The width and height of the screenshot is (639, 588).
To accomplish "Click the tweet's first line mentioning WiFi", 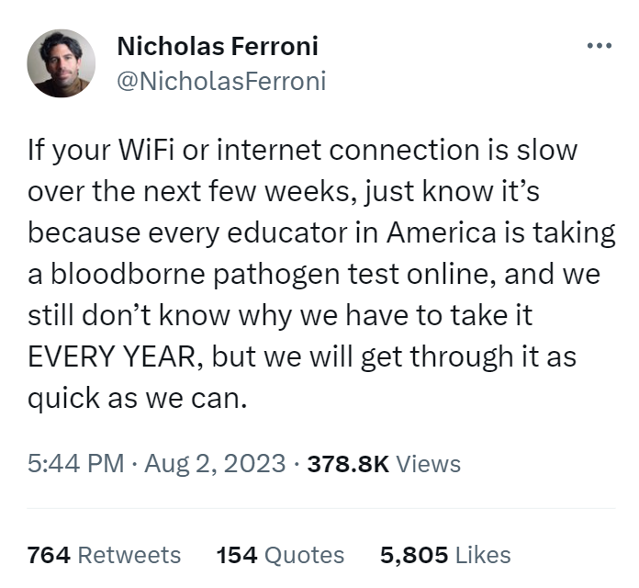I will point(302,150).
